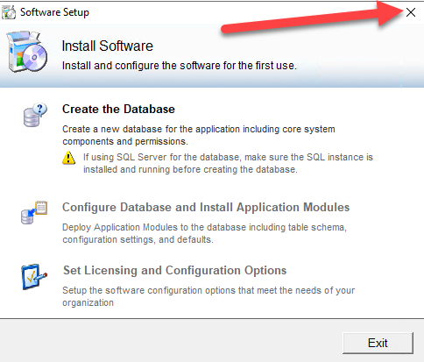
Task: Click the 'If using SQL Server for the database' warning text
Action: click(228, 163)
